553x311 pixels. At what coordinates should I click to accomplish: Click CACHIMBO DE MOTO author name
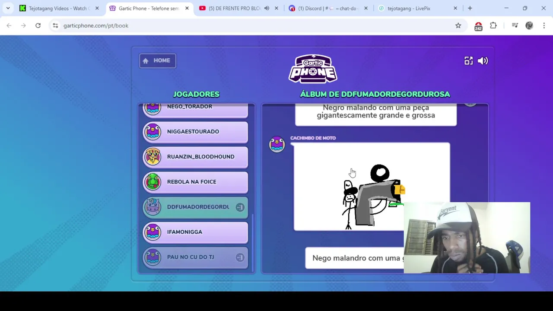pos(313,138)
